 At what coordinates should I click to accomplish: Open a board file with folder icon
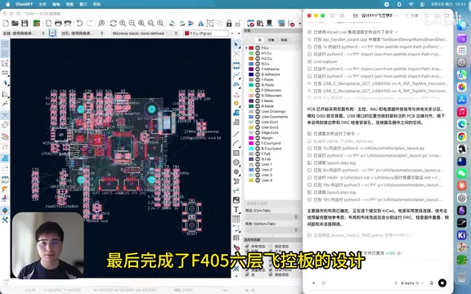pos(15,23)
